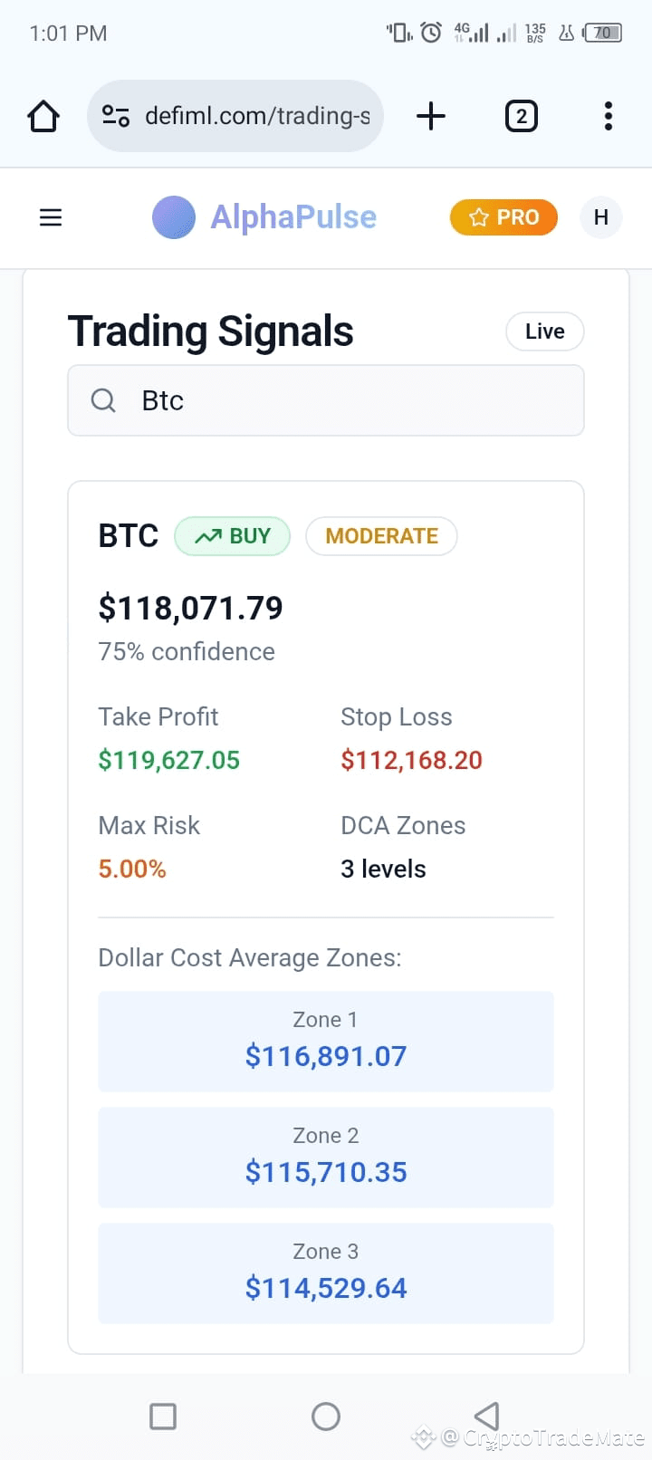This screenshot has height=1460, width=652.
Task: Tap the Android home circle button
Action: (326, 1417)
